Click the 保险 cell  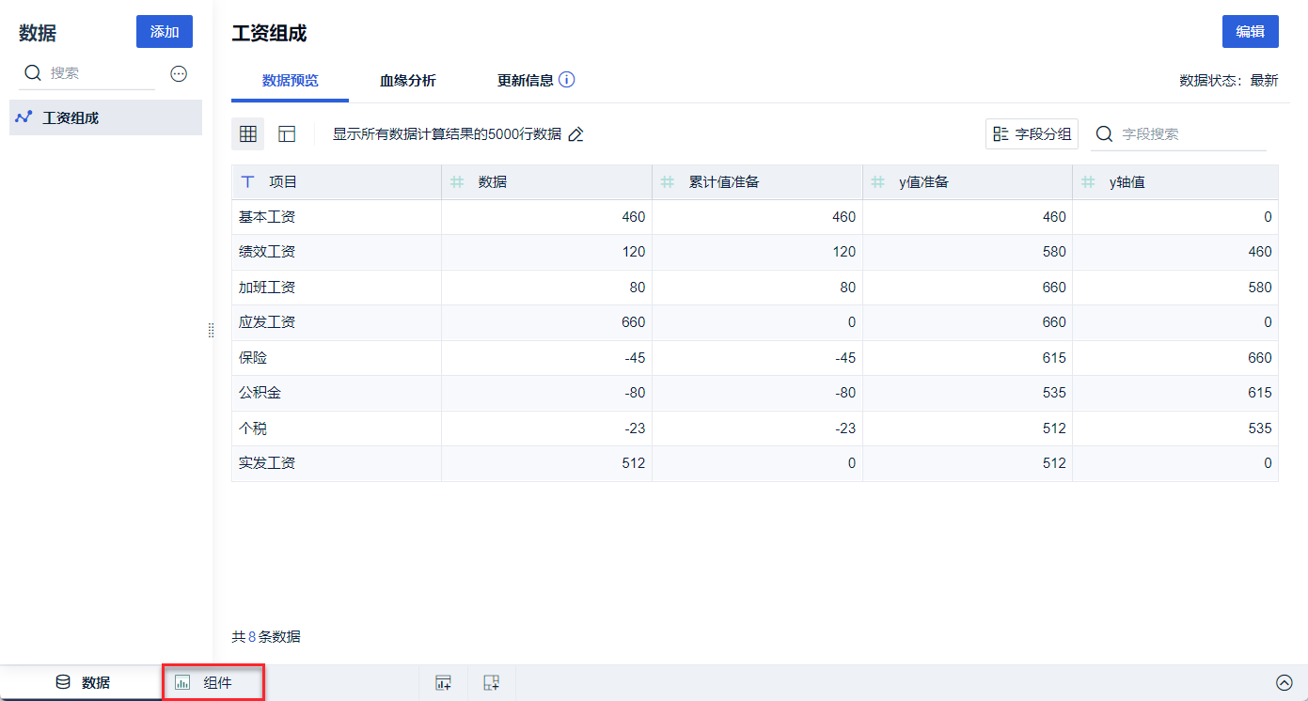[x=337, y=358]
